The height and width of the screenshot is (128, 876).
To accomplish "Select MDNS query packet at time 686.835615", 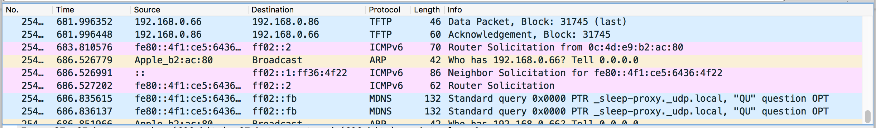I will click(432, 98).
